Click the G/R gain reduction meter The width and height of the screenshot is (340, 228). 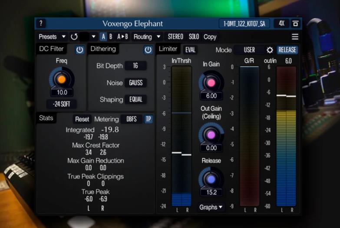point(249,136)
